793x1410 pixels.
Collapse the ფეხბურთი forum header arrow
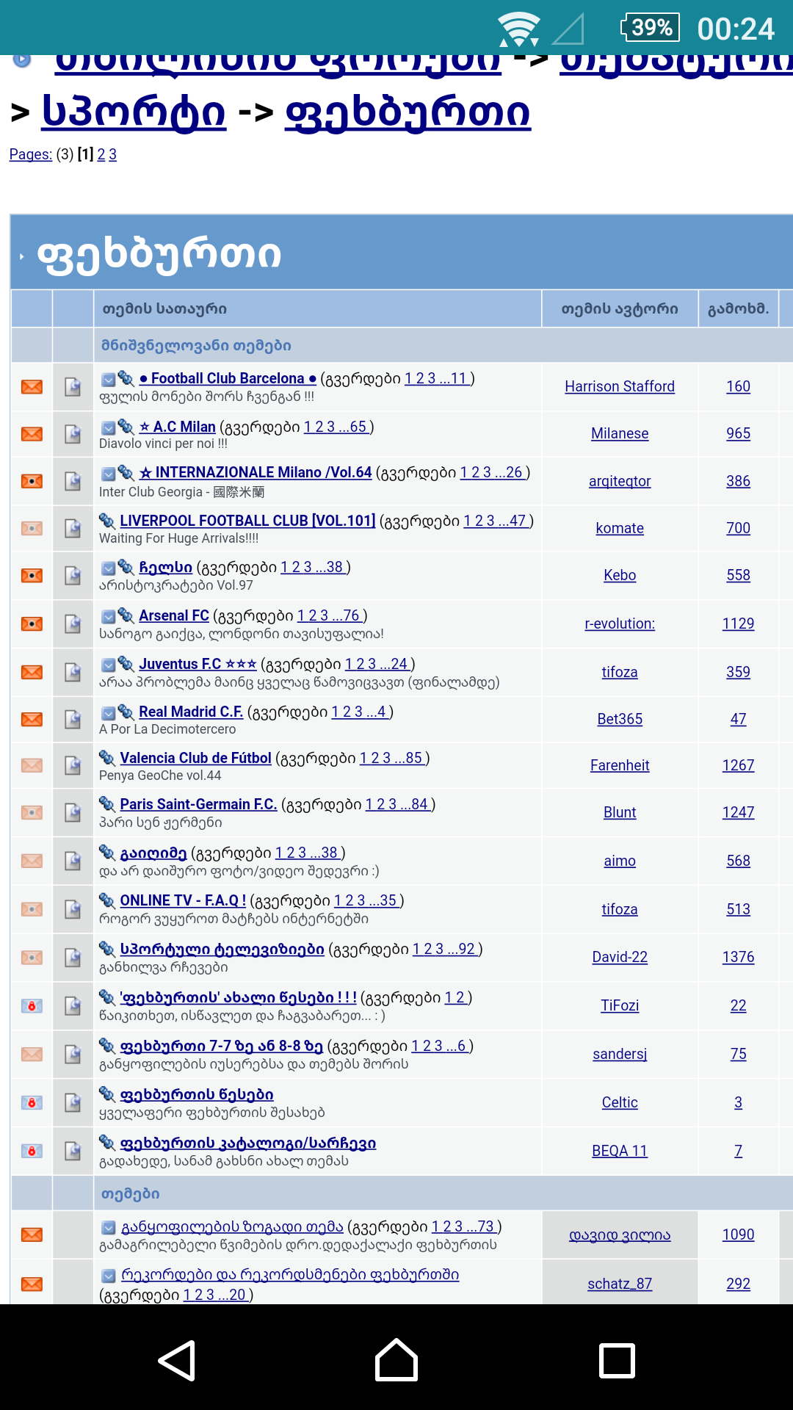pyautogui.click(x=21, y=256)
